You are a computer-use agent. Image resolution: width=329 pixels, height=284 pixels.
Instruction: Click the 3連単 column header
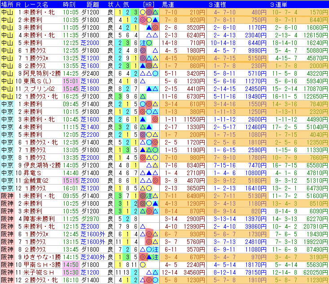(278, 5)
